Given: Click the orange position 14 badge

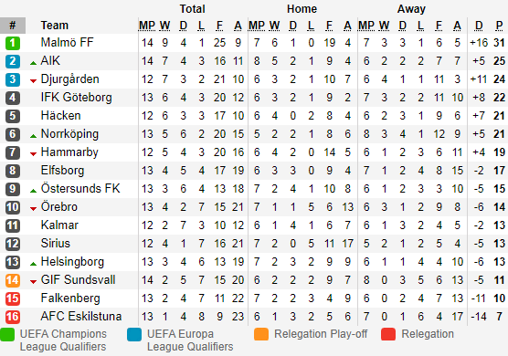Looking at the screenshot, I should pyautogui.click(x=13, y=280).
